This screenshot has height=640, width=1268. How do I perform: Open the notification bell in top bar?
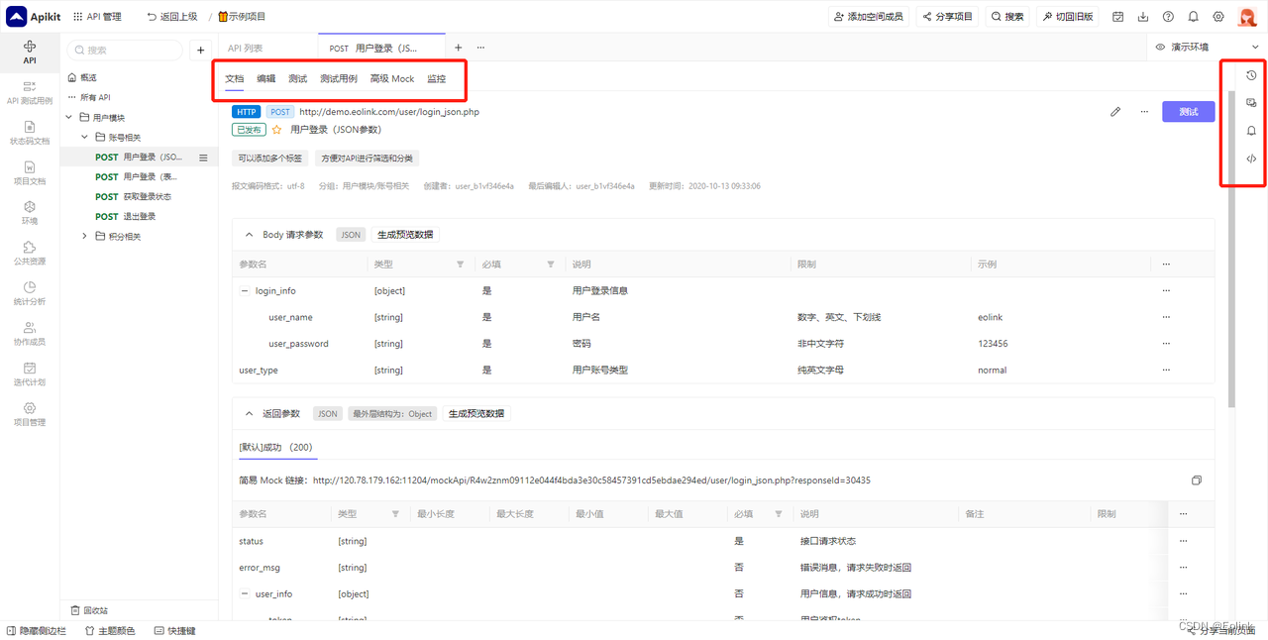click(x=1193, y=15)
